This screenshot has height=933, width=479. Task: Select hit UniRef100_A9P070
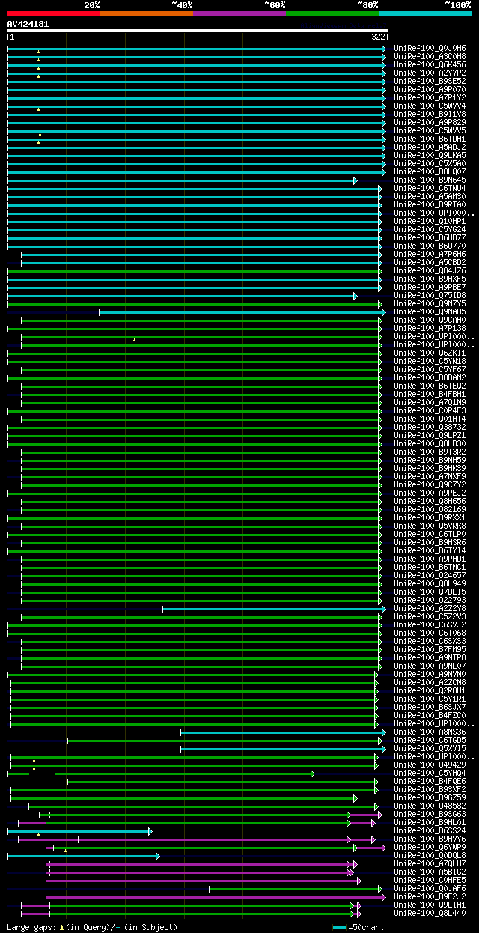pyautogui.click(x=430, y=89)
